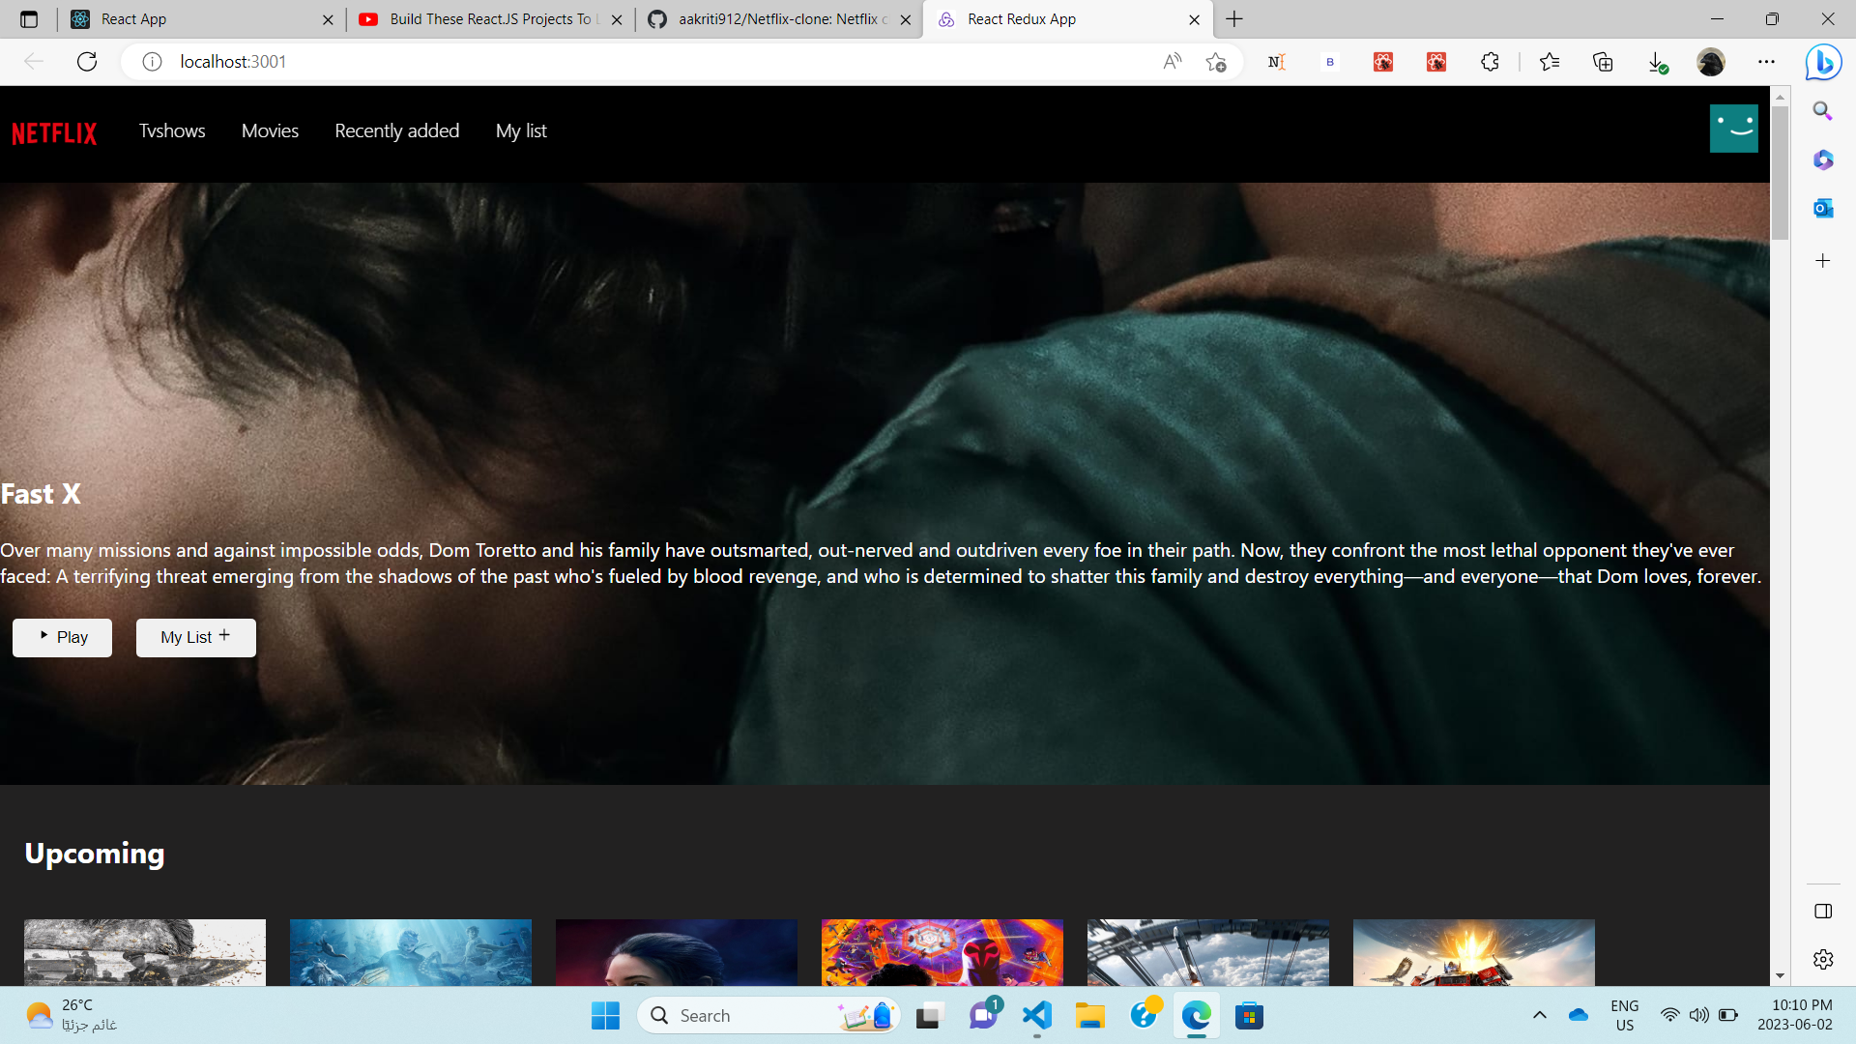Open the Tvshows navigation item
The image size is (1856, 1044).
[172, 130]
